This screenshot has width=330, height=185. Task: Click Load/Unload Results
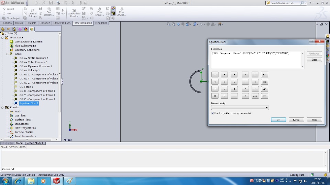click(x=74, y=13)
